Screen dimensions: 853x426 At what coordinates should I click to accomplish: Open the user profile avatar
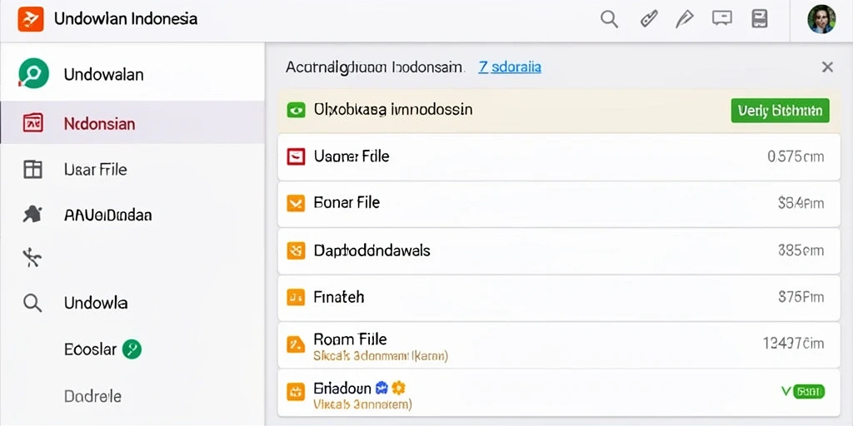821,20
